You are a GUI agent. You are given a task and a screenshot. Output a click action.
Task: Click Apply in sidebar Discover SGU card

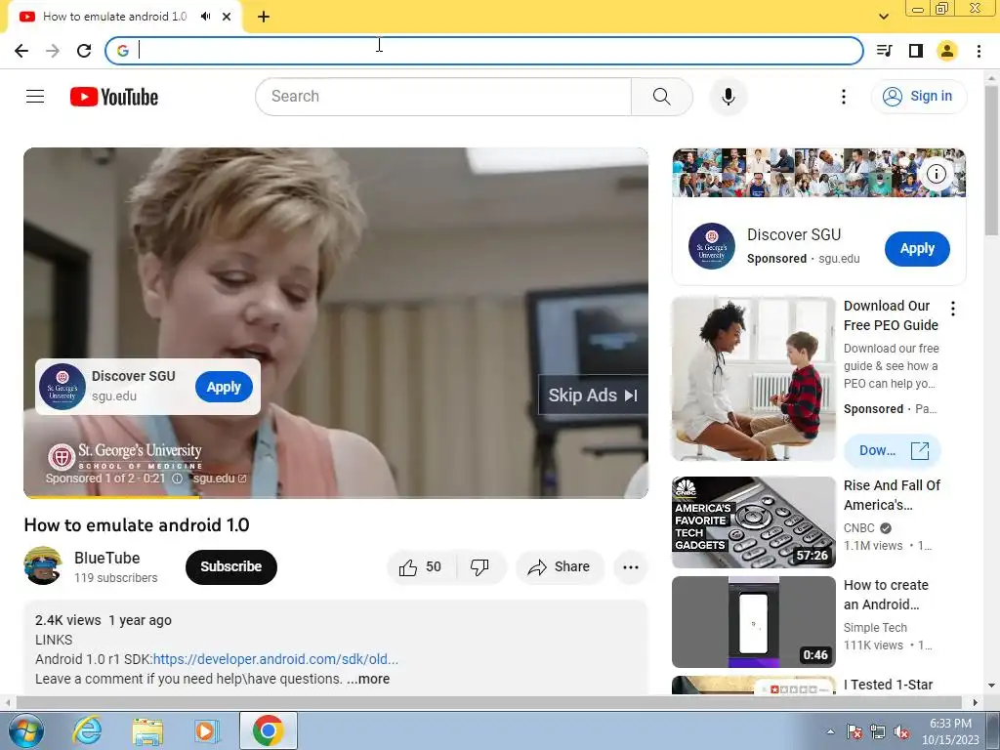(917, 249)
